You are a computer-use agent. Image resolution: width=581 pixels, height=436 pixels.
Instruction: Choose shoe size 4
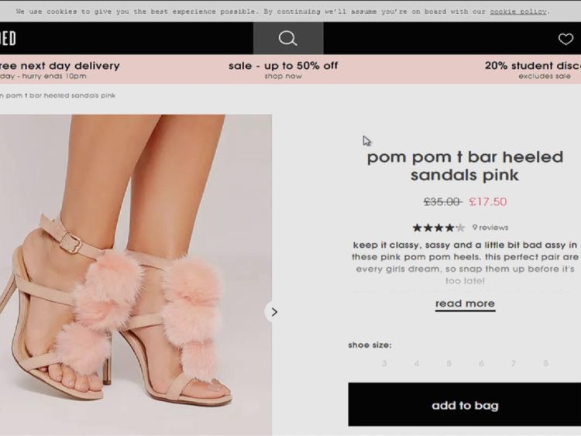coord(417,363)
